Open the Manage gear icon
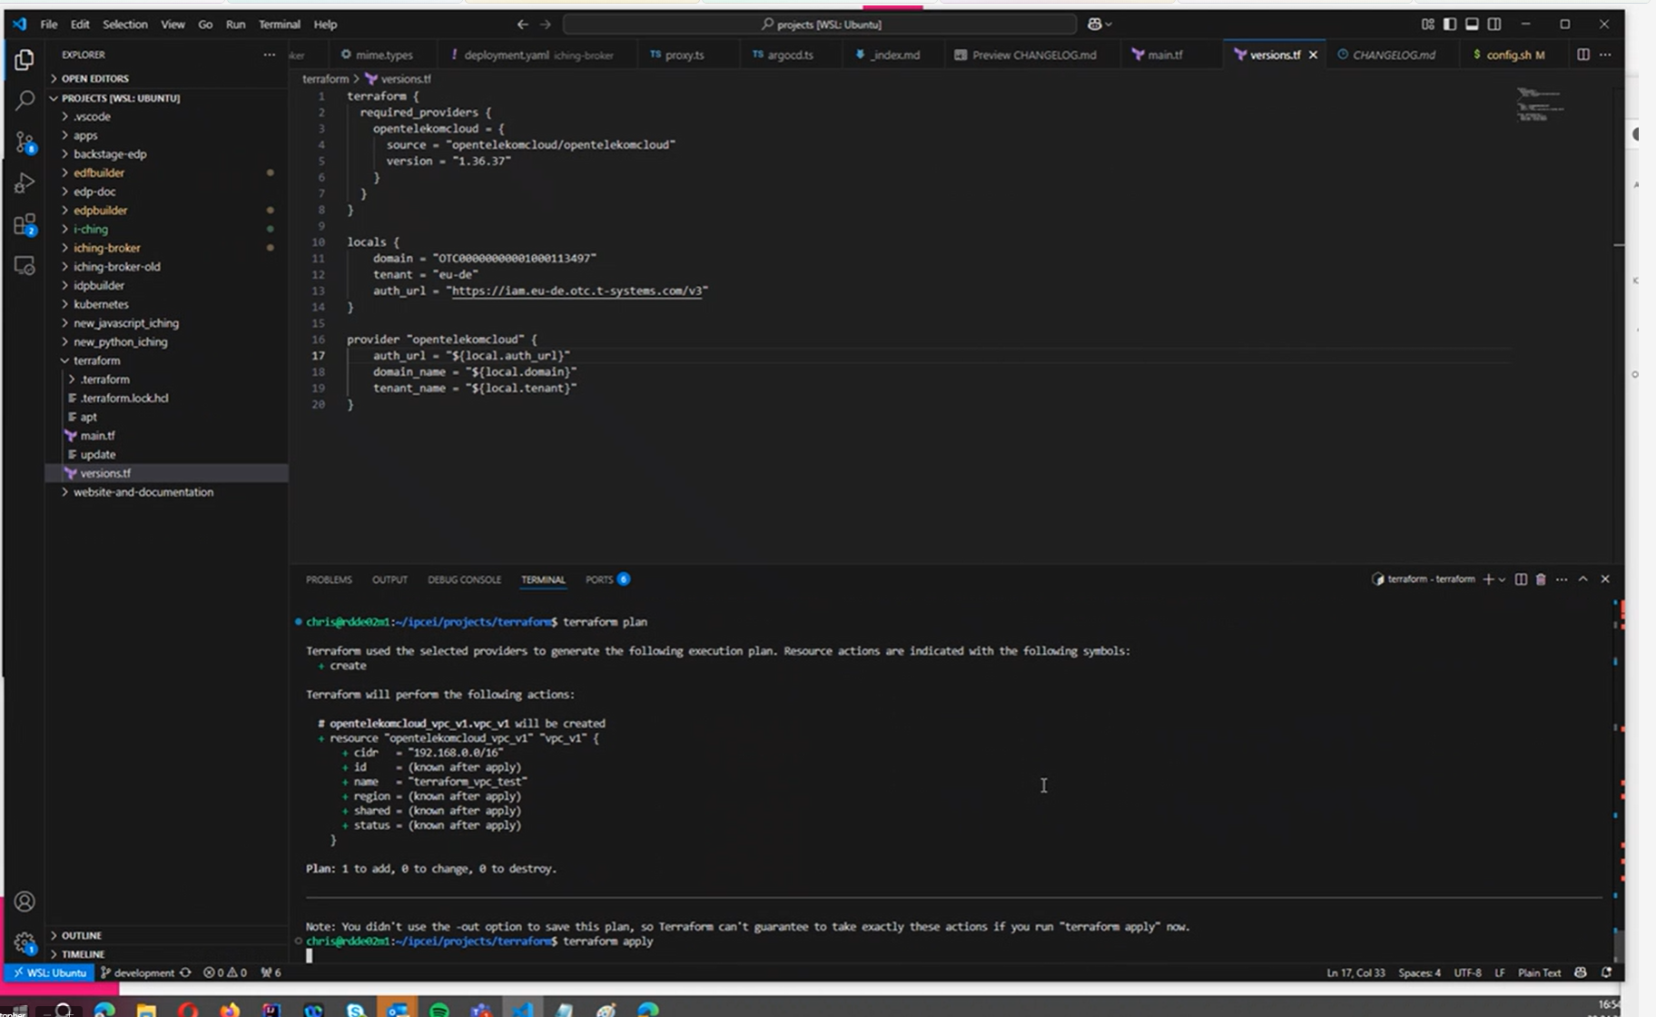The width and height of the screenshot is (1656, 1017). tap(25, 943)
